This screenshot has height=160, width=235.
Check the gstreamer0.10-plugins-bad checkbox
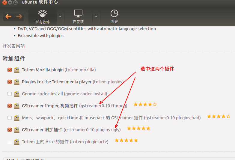click(10, 118)
